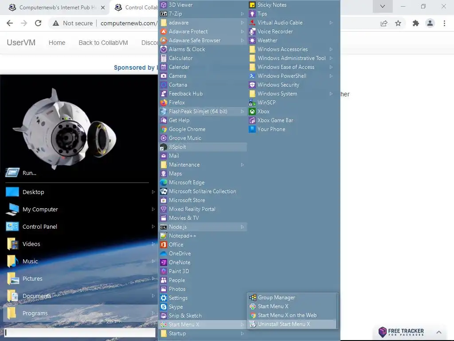Image resolution: width=454 pixels, height=341 pixels.
Task: Open tab search dropdown chevron
Action: pyautogui.click(x=383, y=6)
